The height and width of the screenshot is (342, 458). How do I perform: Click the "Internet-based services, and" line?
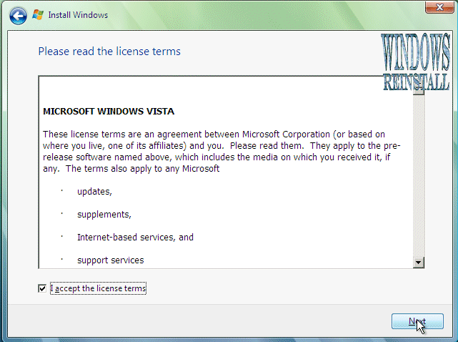point(135,237)
